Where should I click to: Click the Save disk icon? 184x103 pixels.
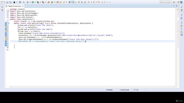coord(7,2)
